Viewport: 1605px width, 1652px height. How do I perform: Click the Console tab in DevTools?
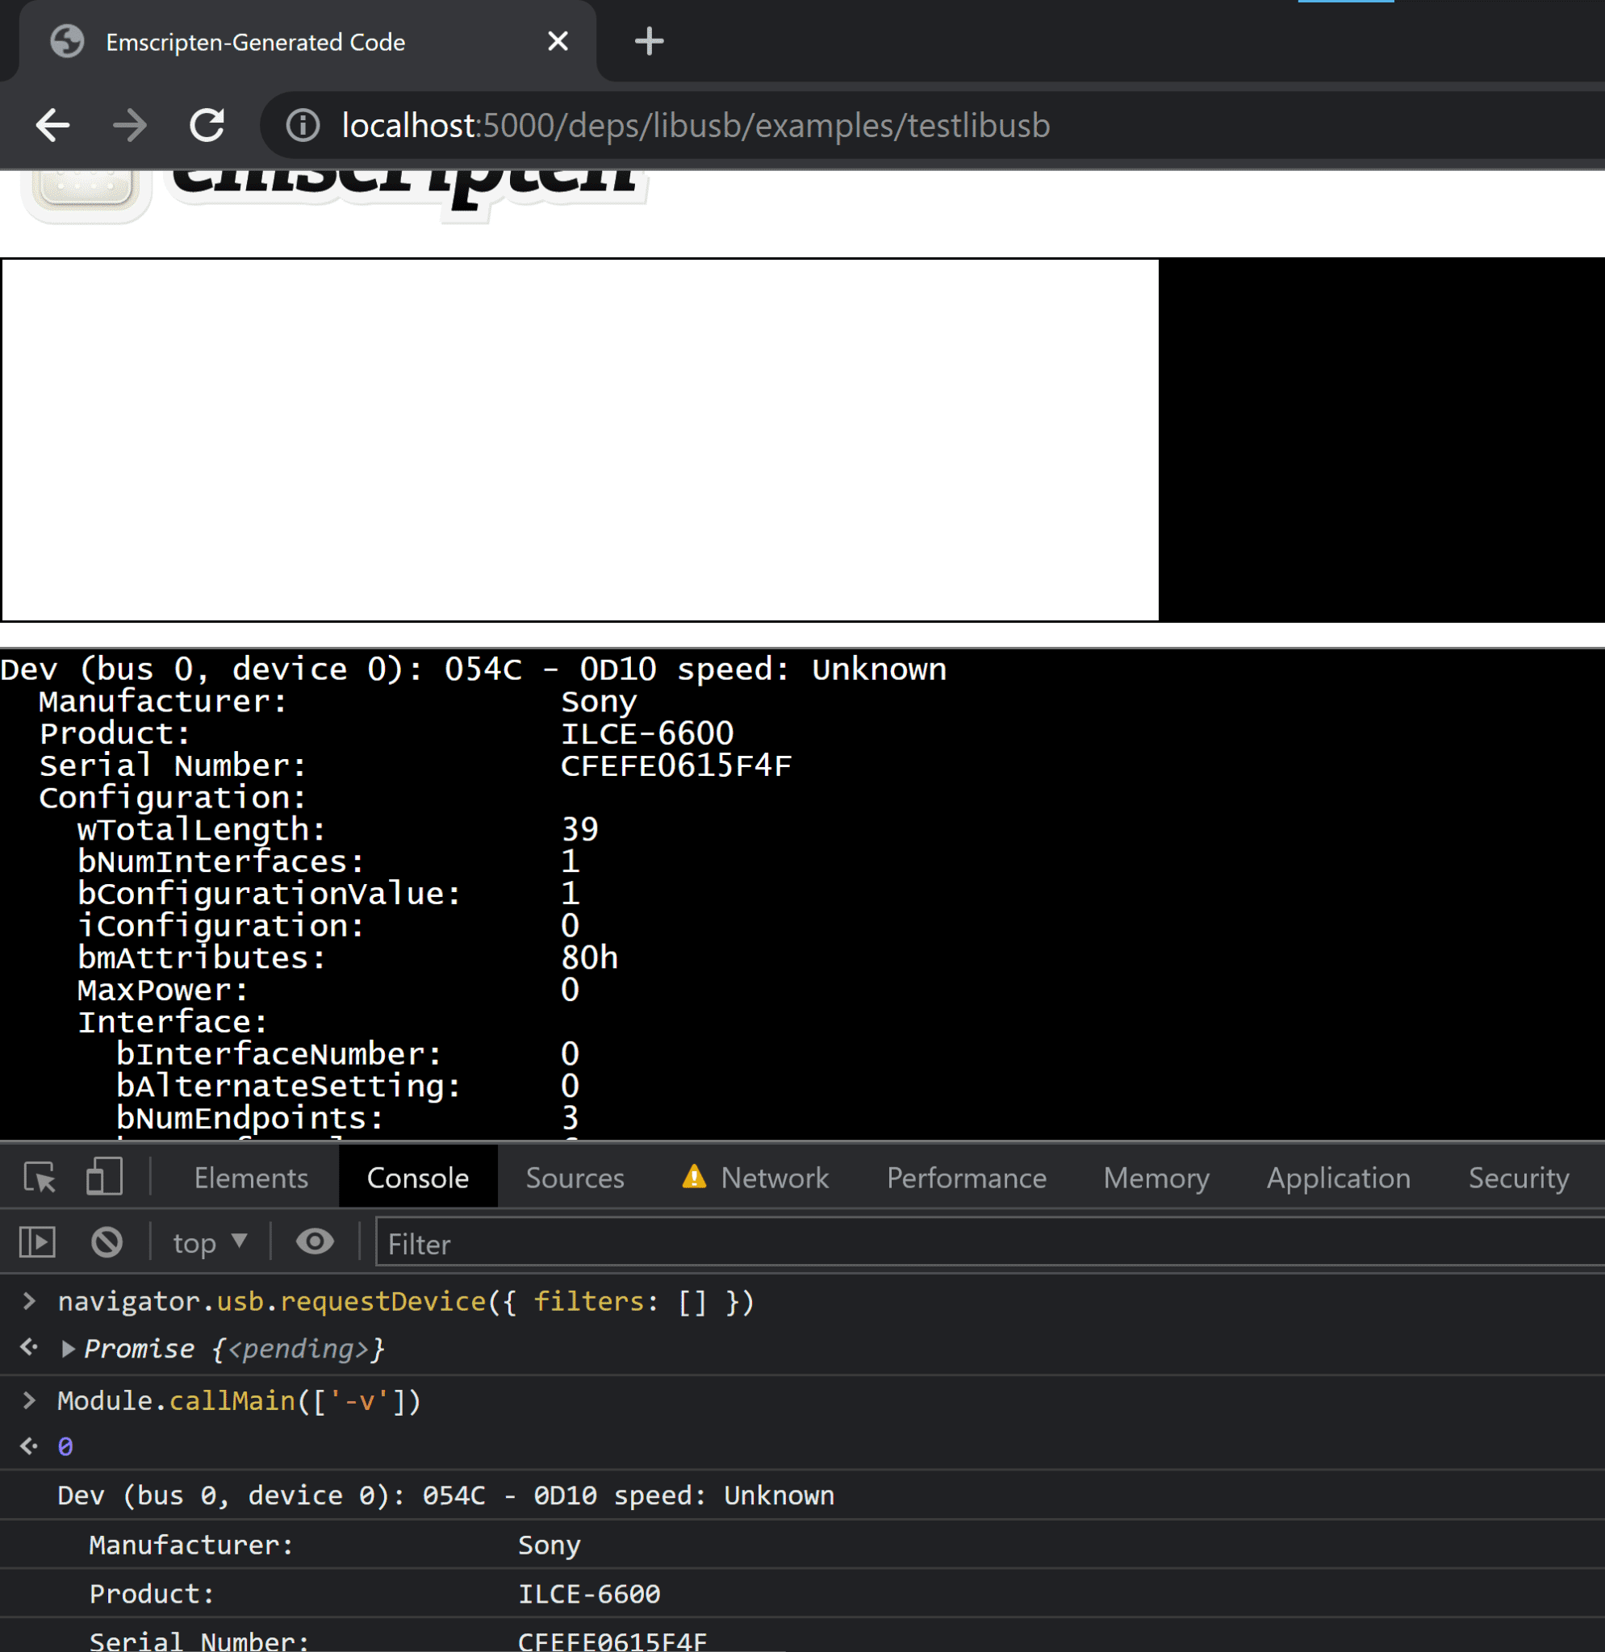tap(417, 1175)
